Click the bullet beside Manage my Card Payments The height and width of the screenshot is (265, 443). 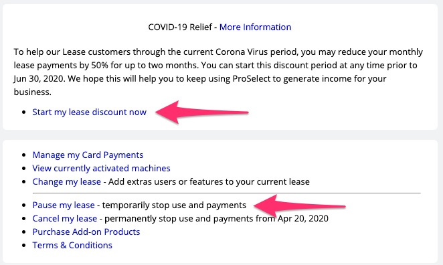point(24,155)
